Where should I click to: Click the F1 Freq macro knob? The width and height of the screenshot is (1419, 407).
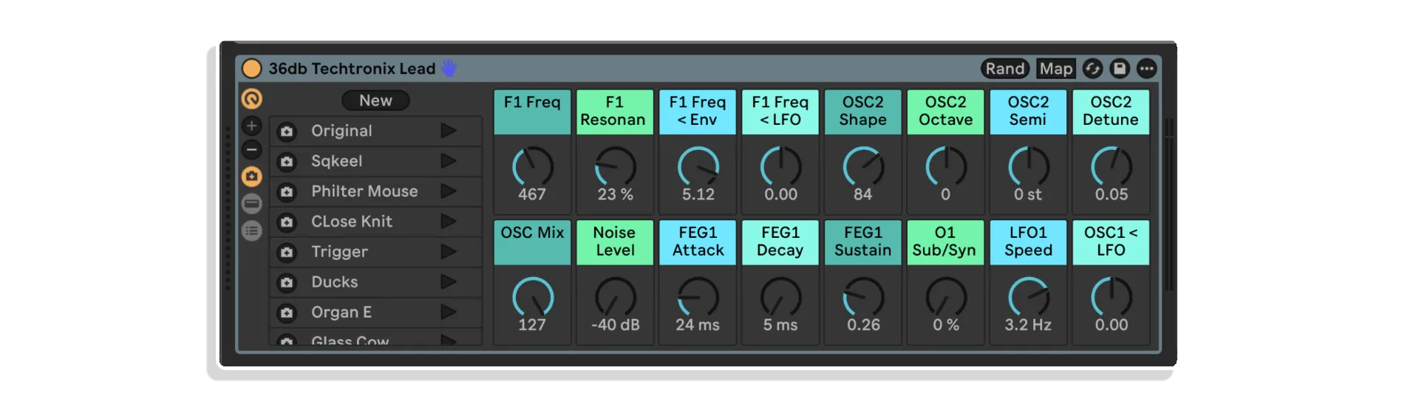[x=533, y=166]
